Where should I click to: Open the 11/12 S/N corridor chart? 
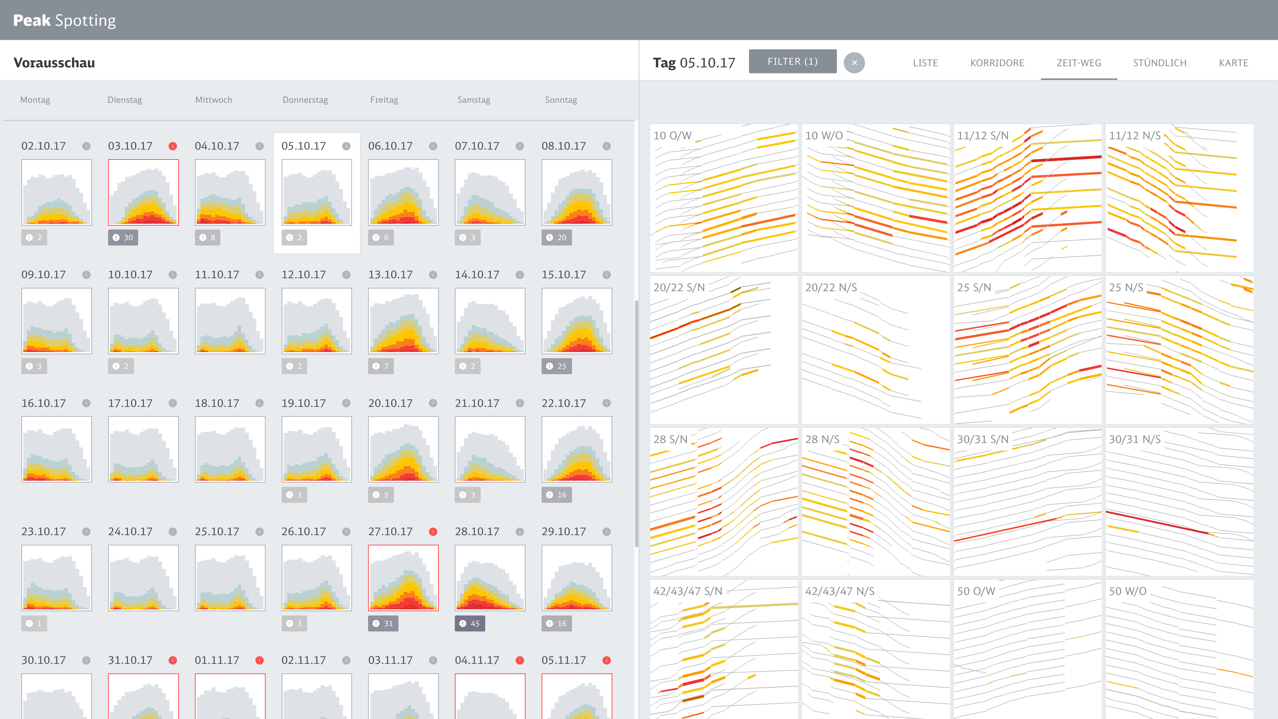(1027, 198)
